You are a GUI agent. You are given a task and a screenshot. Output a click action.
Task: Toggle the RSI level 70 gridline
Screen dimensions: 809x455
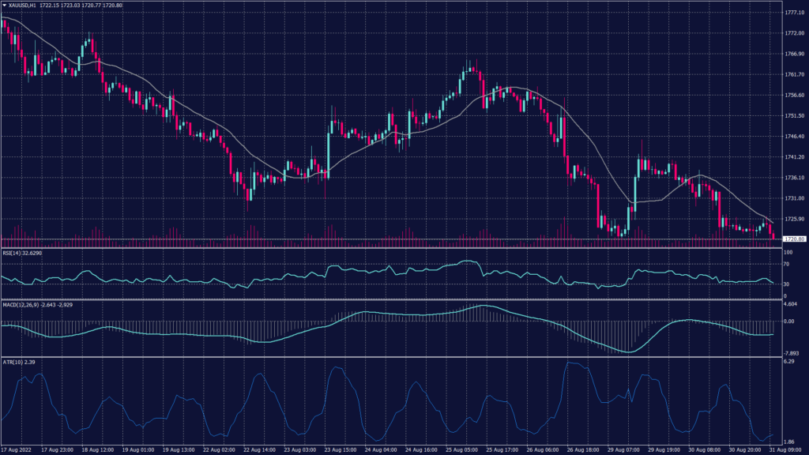point(395,265)
